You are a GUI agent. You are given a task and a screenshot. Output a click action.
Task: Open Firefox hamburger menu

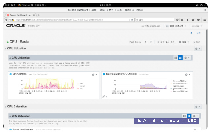coord(205,20)
